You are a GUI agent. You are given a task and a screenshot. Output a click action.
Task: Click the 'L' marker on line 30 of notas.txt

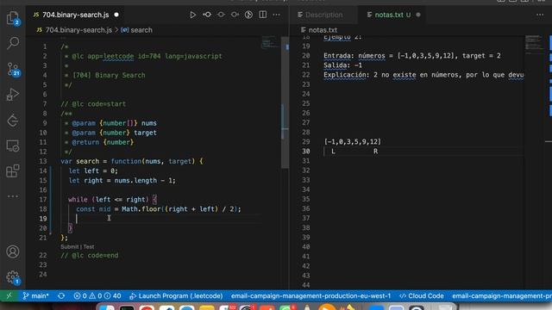(333, 152)
